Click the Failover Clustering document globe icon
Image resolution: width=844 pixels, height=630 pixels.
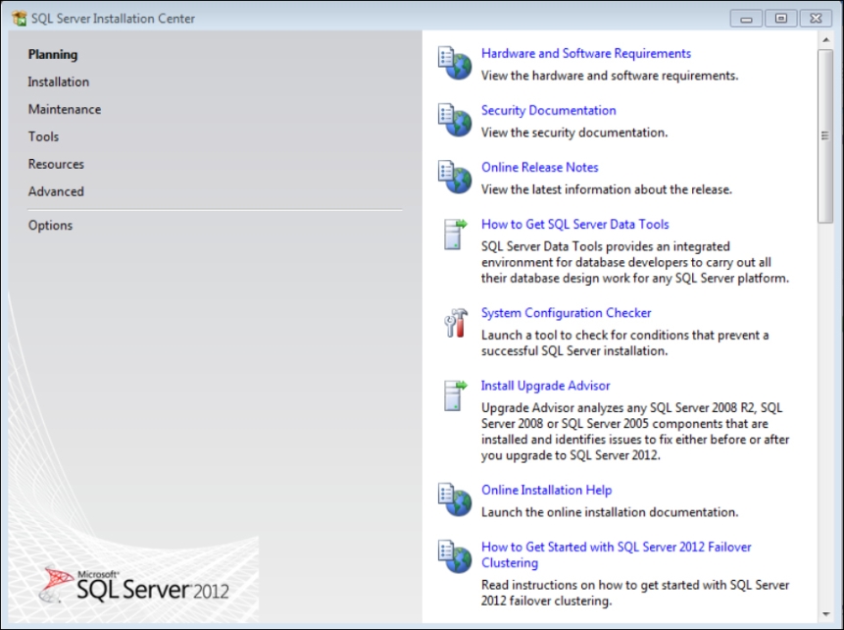point(454,556)
